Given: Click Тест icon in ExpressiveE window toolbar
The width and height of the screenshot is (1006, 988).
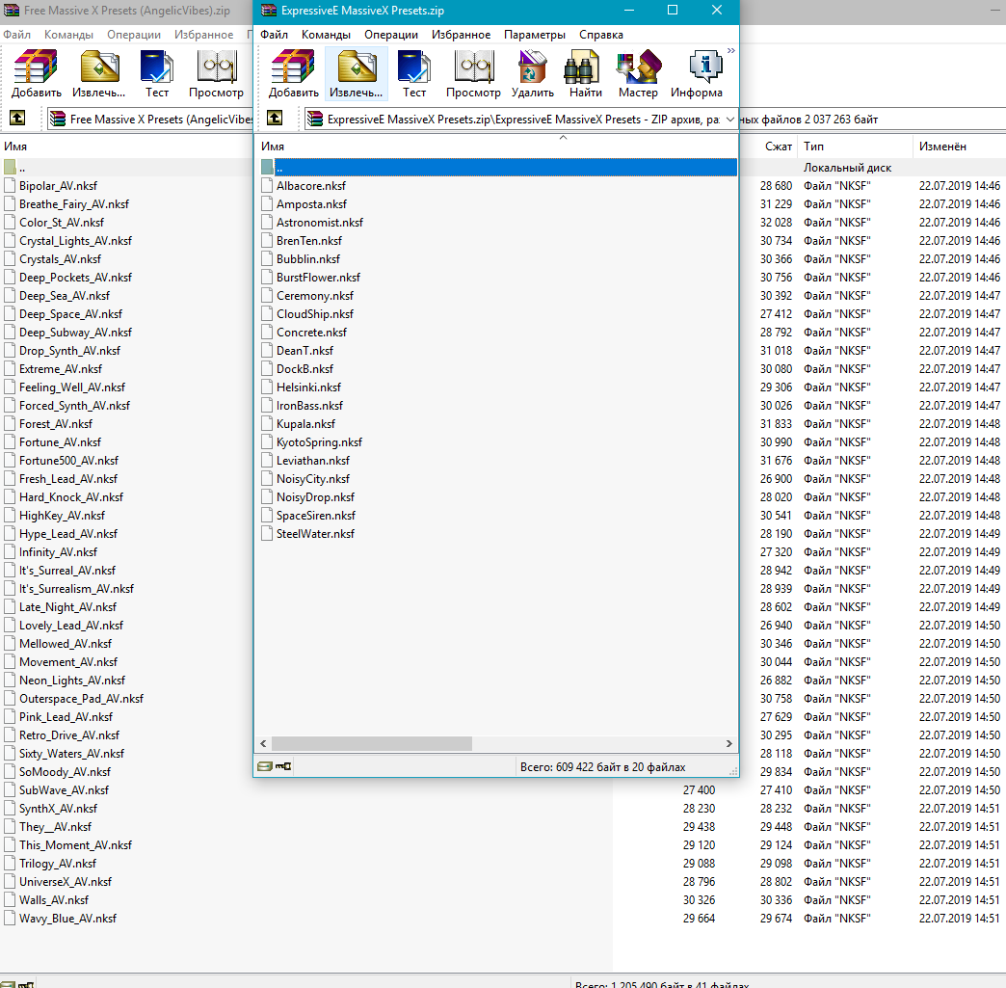Looking at the screenshot, I should (413, 74).
